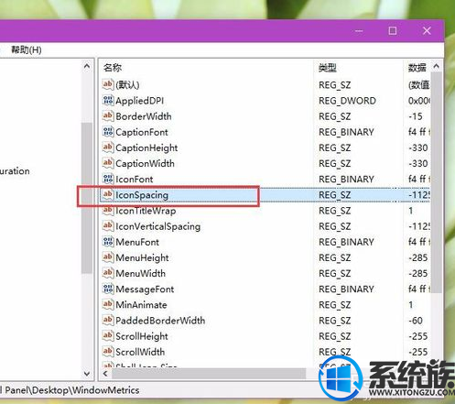Image resolution: width=455 pixels, height=404 pixels.
Task: Select the IconVerticalSpacing string icon
Action: [x=108, y=226]
